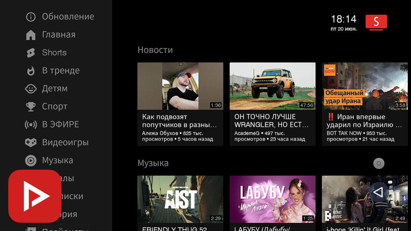Select the Спорт trophy icon
This screenshot has width=411, height=231.
[31, 107]
